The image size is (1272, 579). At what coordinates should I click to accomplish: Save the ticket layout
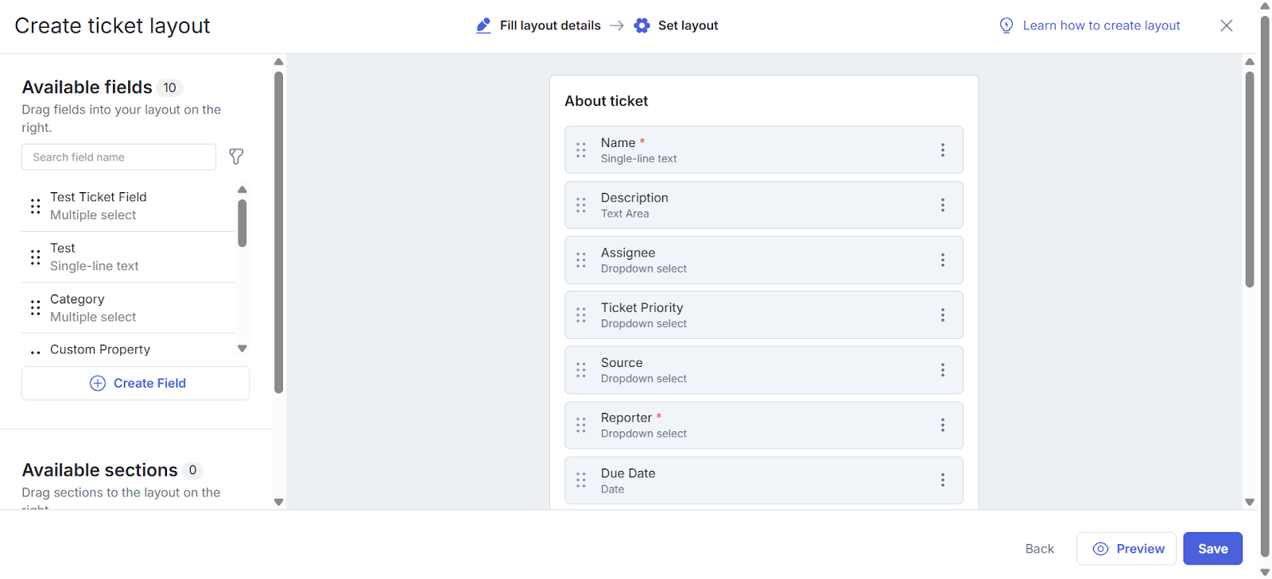pos(1212,549)
